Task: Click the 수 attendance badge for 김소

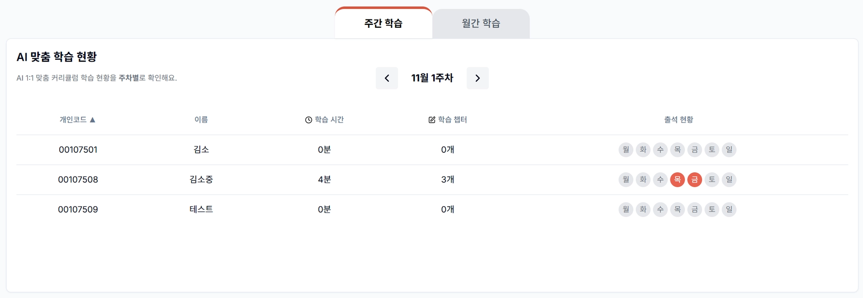Action: (660, 150)
